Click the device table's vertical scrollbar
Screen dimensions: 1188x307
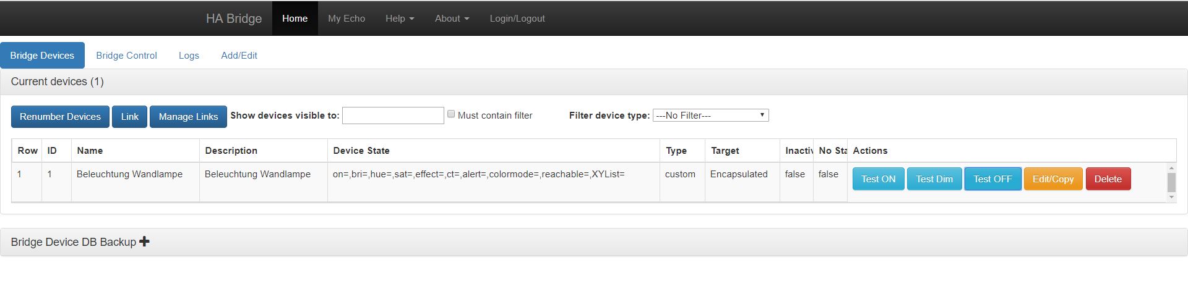1171,182
